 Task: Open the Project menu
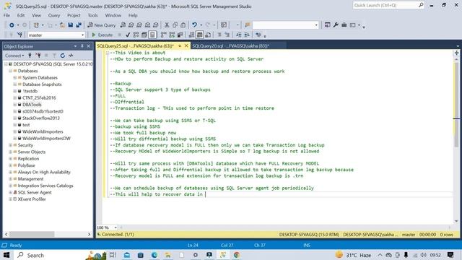tap(74, 15)
